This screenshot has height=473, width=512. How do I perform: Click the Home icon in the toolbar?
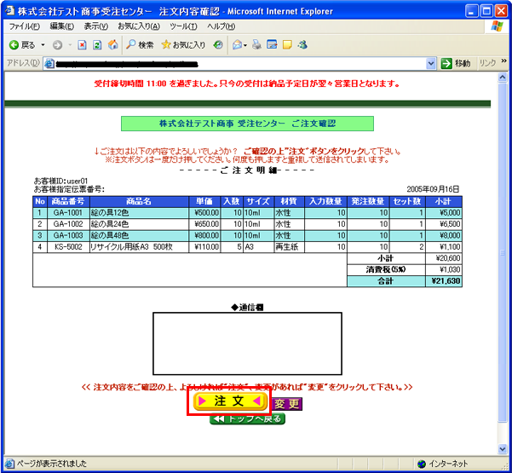pyautogui.click(x=113, y=44)
